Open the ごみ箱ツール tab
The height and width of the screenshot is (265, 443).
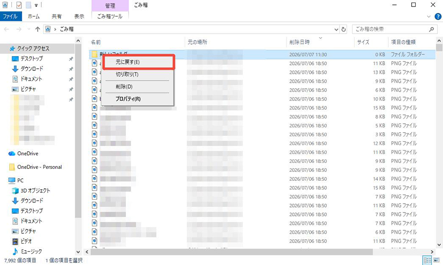tap(110, 16)
